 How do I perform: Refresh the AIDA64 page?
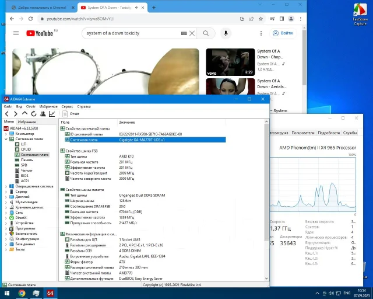[34, 114]
